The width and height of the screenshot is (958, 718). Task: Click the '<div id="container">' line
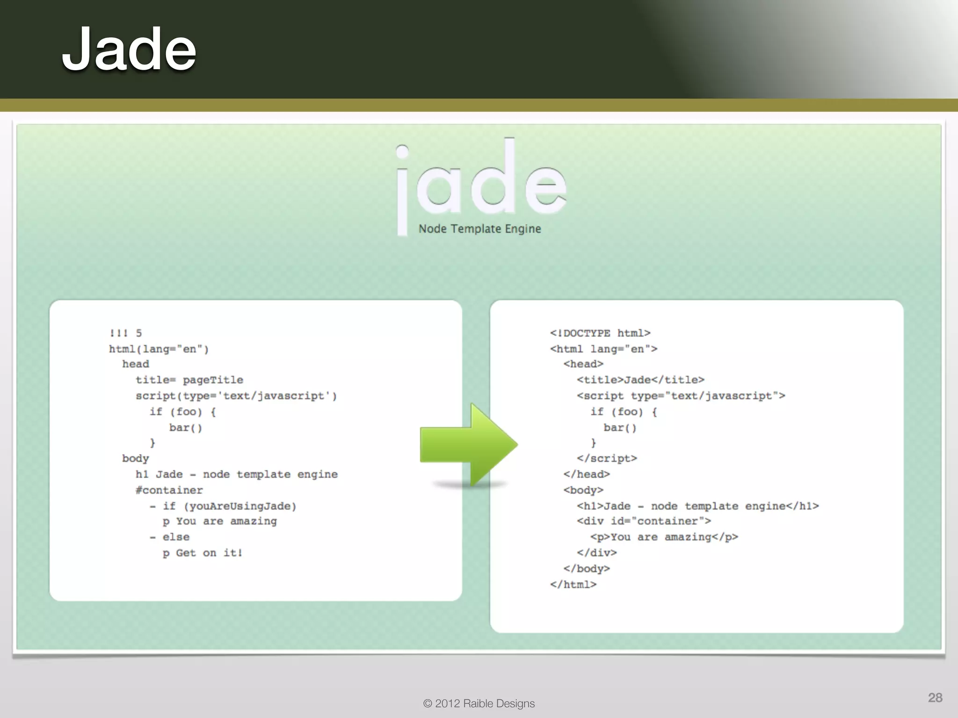pos(644,521)
